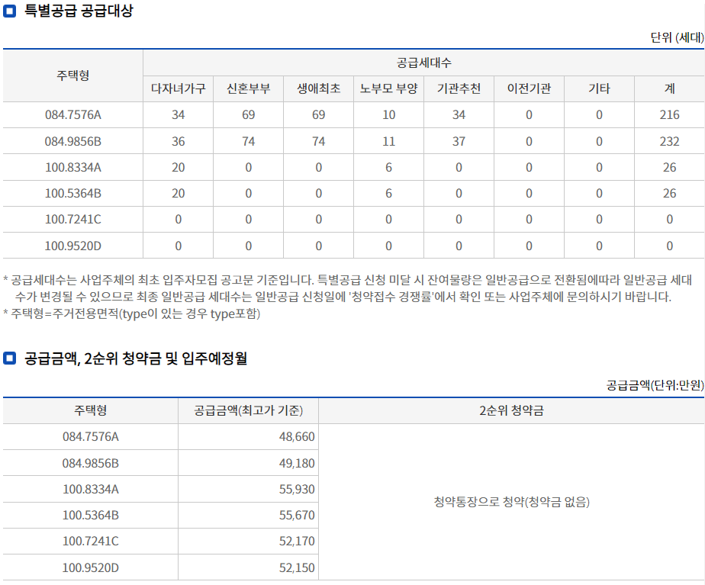The height and width of the screenshot is (585, 705).
Task: Click the blue square icon beside 특별공급 공급대상
Action: (x=9, y=11)
